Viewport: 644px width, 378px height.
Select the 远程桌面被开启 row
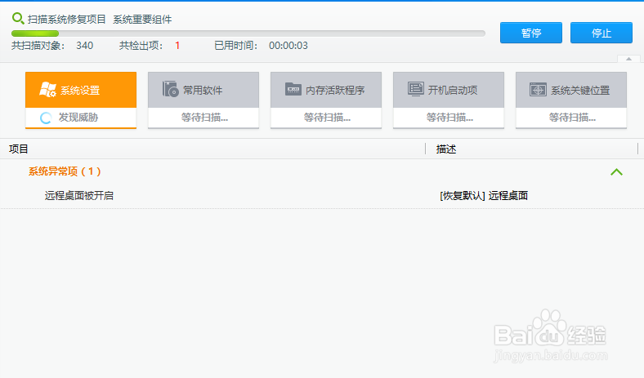(322, 196)
